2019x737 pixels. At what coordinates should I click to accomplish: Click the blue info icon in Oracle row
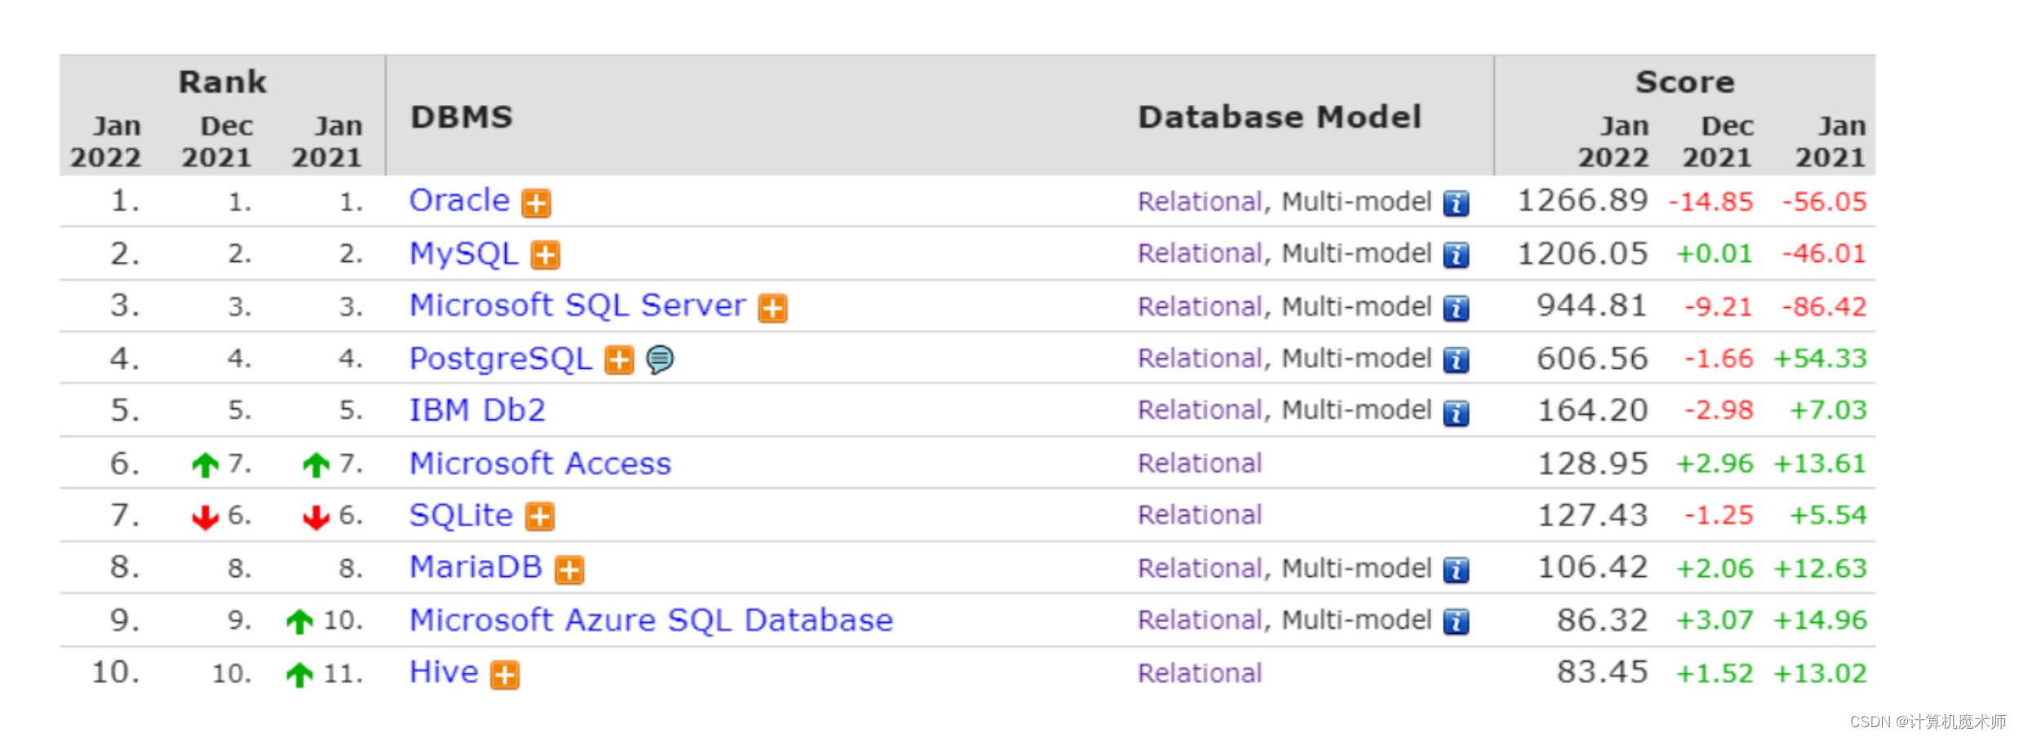point(1455,202)
